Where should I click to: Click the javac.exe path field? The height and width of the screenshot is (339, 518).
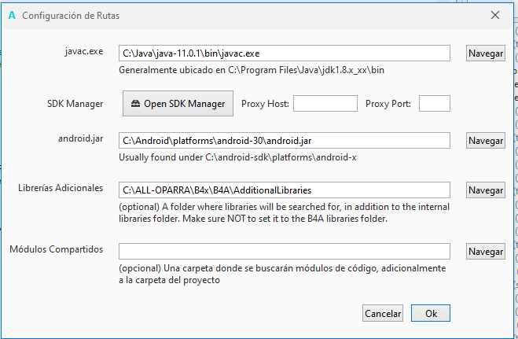284,53
